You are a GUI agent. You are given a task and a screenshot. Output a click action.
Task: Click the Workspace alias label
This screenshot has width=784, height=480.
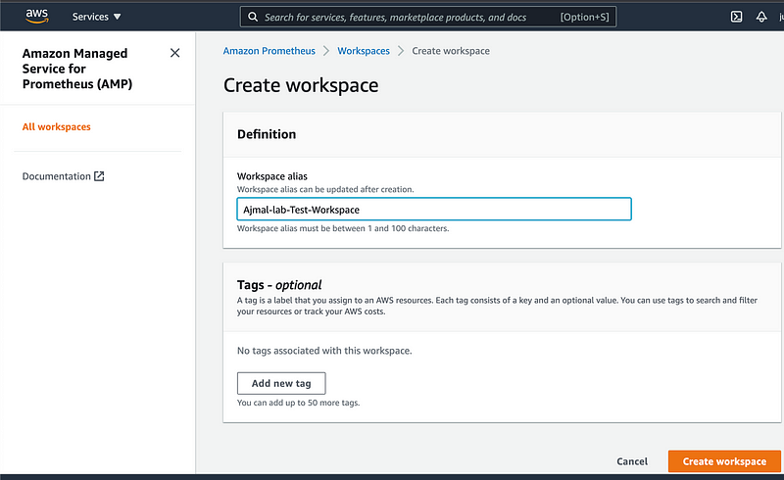(x=272, y=176)
